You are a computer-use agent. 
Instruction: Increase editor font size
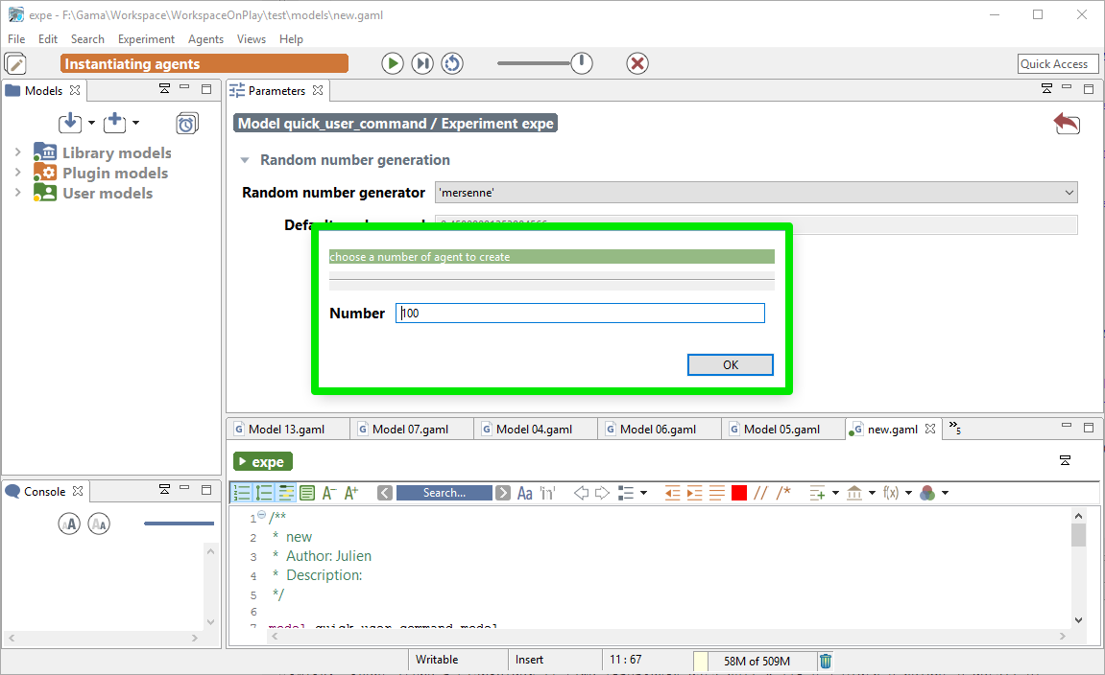[351, 493]
